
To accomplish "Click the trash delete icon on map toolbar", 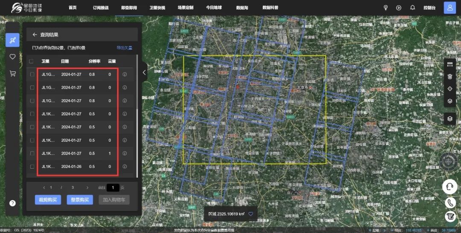I will tap(450, 77).
